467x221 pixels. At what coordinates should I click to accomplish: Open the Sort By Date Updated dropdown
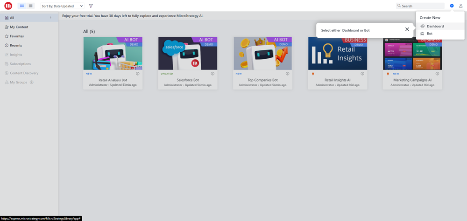pyautogui.click(x=62, y=6)
